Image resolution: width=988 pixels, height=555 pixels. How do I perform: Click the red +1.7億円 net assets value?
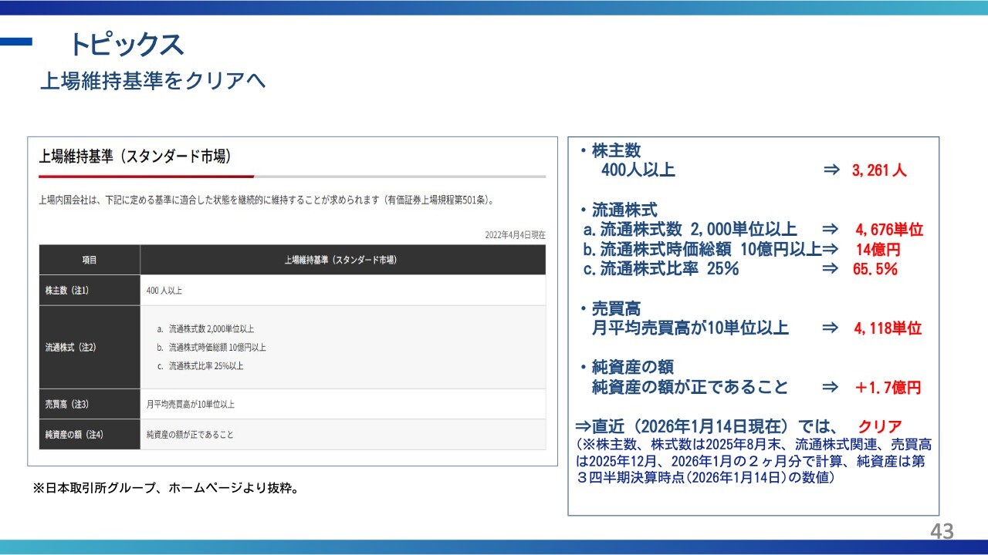(x=887, y=388)
